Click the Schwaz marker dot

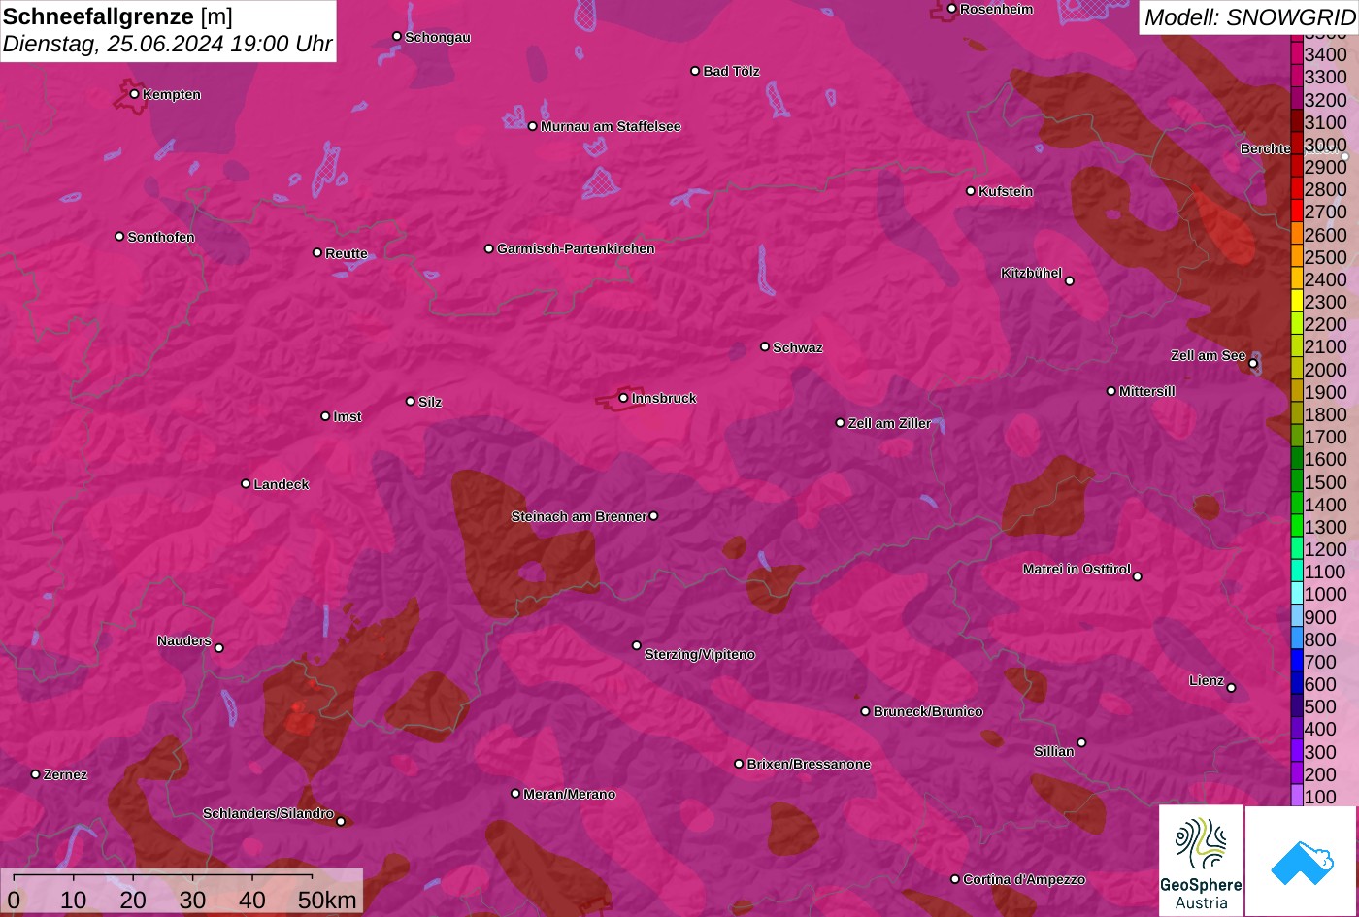pyautogui.click(x=764, y=346)
